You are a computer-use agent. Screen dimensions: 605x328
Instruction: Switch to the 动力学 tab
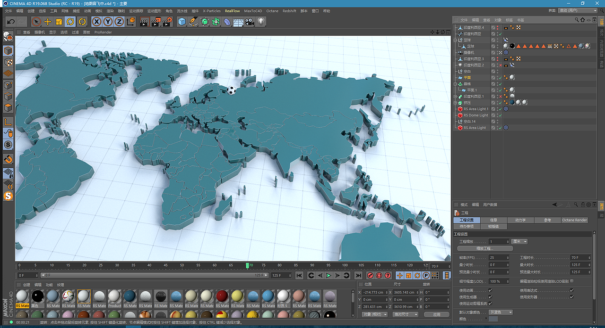(520, 220)
